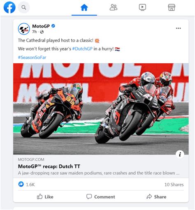Open the race photo link preview

[x=101, y=109]
